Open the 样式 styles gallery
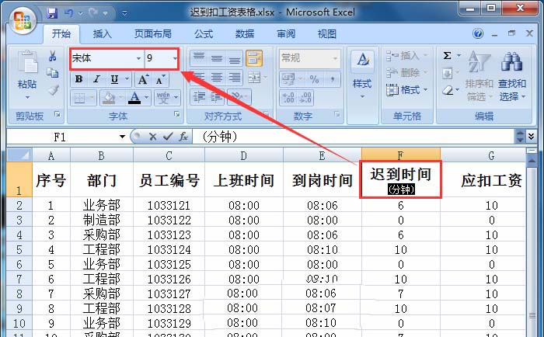This screenshot has height=337, width=544. pyautogui.click(x=362, y=75)
